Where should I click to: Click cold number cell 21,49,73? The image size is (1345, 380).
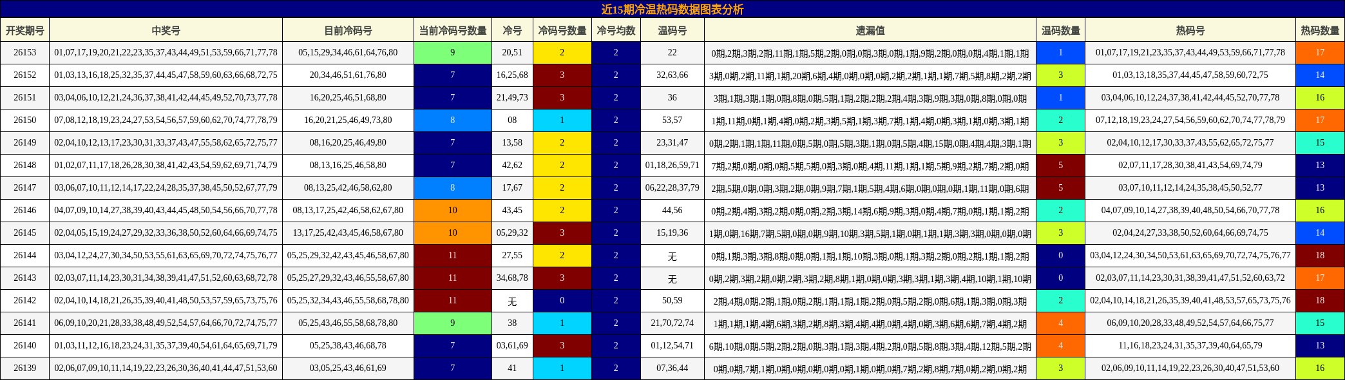coord(512,98)
